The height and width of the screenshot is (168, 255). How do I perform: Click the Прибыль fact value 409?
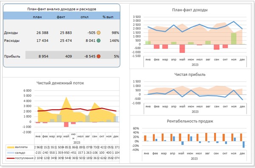click(x=68, y=56)
